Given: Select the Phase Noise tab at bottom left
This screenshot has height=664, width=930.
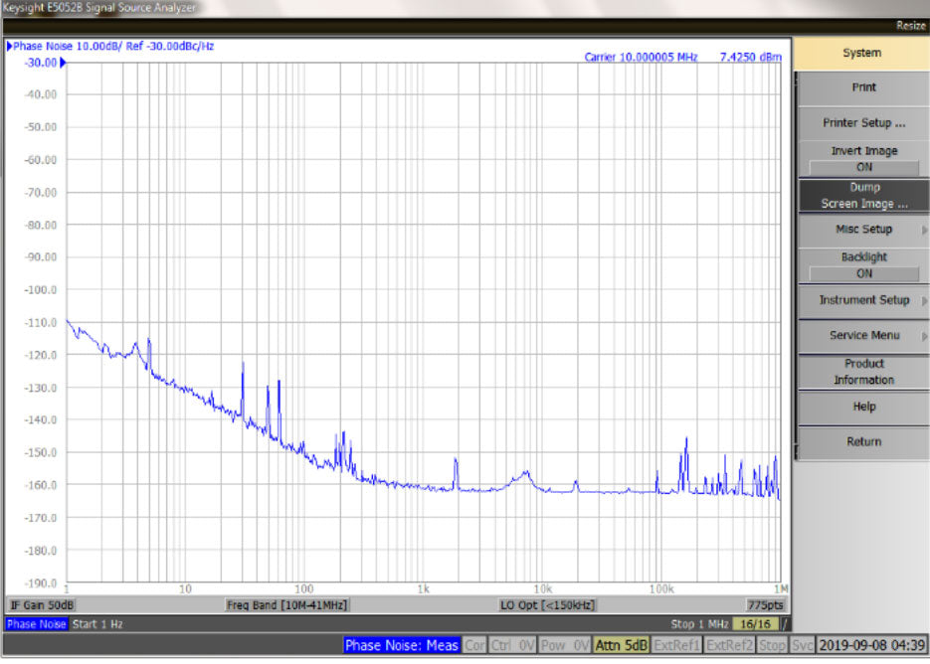Looking at the screenshot, I should point(36,624).
